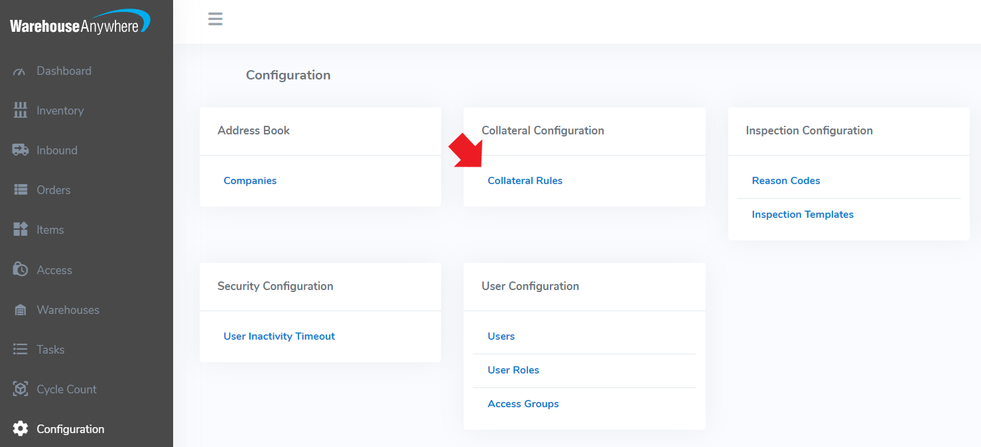Open the Users link

pos(501,336)
